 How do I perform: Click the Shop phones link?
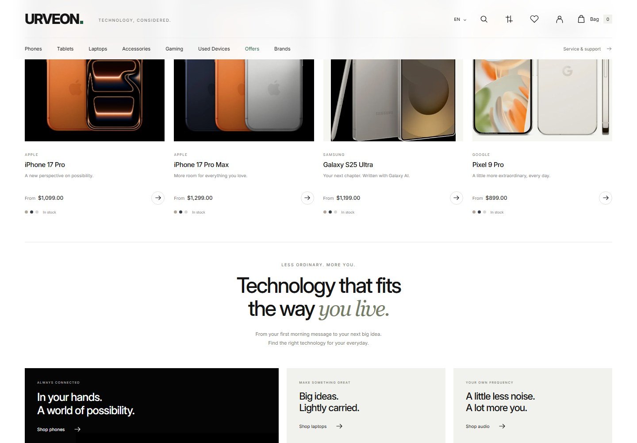pos(51,429)
